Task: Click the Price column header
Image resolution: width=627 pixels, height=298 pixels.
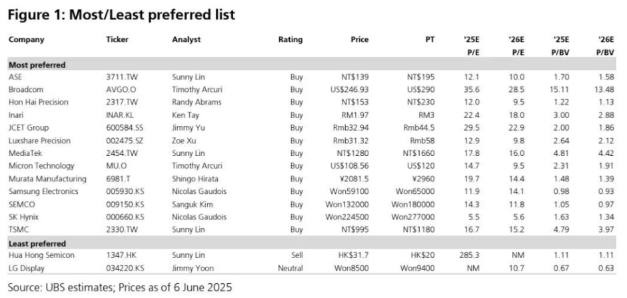Action: (x=359, y=39)
